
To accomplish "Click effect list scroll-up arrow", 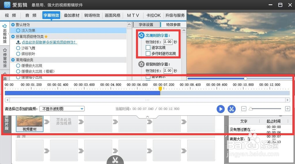I will pyautogui.click(x=129, y=24).
